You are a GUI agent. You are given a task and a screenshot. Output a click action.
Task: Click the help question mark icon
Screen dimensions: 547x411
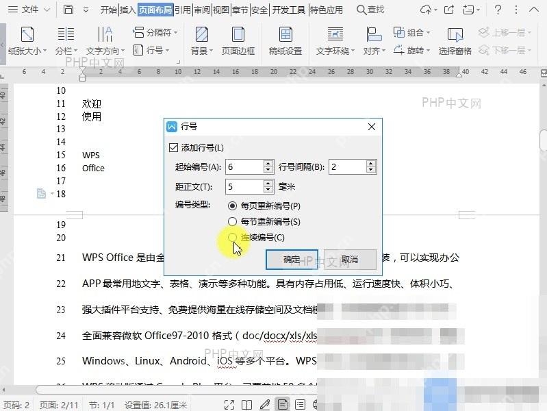pyautogui.click(x=498, y=10)
